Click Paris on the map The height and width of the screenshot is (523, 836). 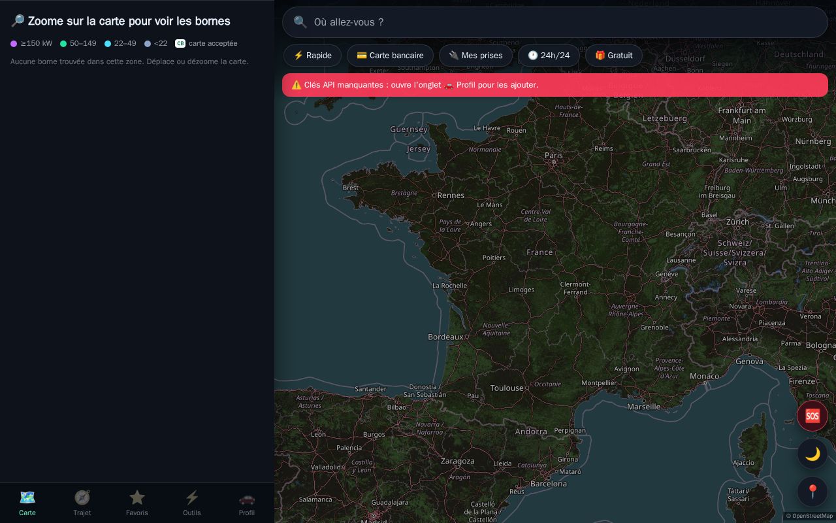click(553, 156)
